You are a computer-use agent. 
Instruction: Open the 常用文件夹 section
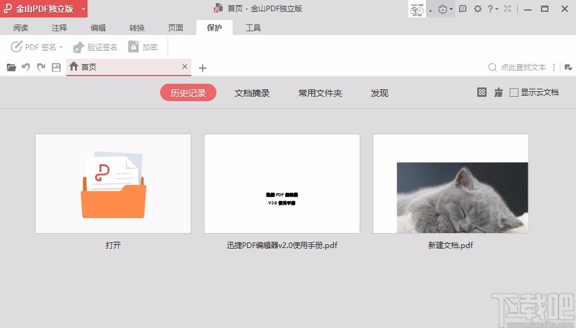point(320,93)
